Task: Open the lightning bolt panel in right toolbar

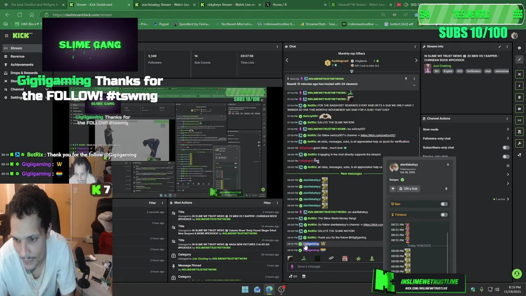Action: [519, 86]
